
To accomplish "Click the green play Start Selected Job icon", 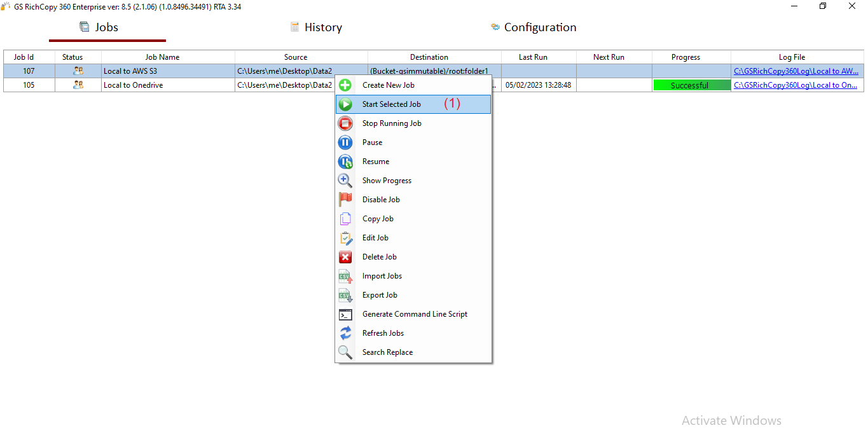I will 345,104.
